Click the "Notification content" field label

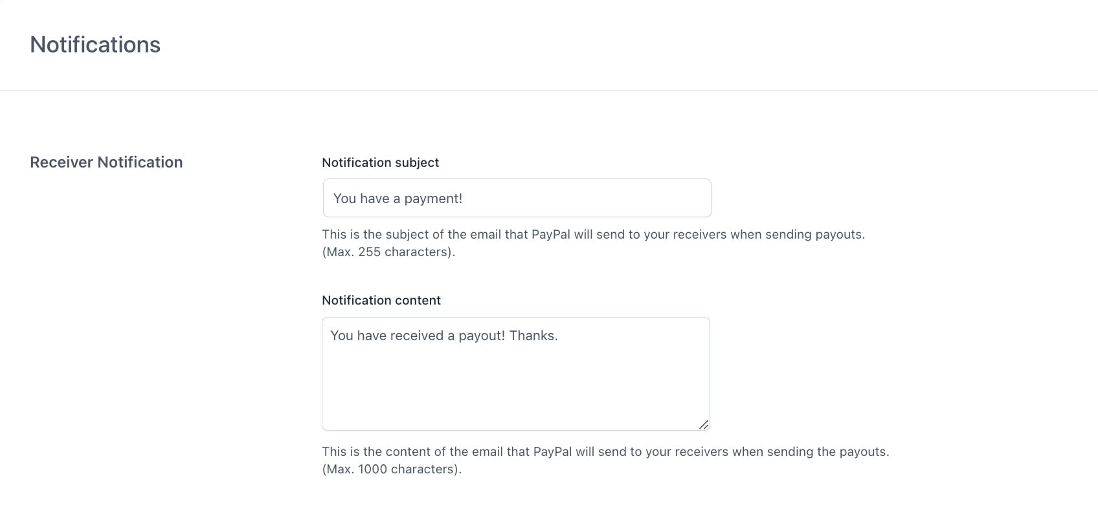[x=381, y=300]
